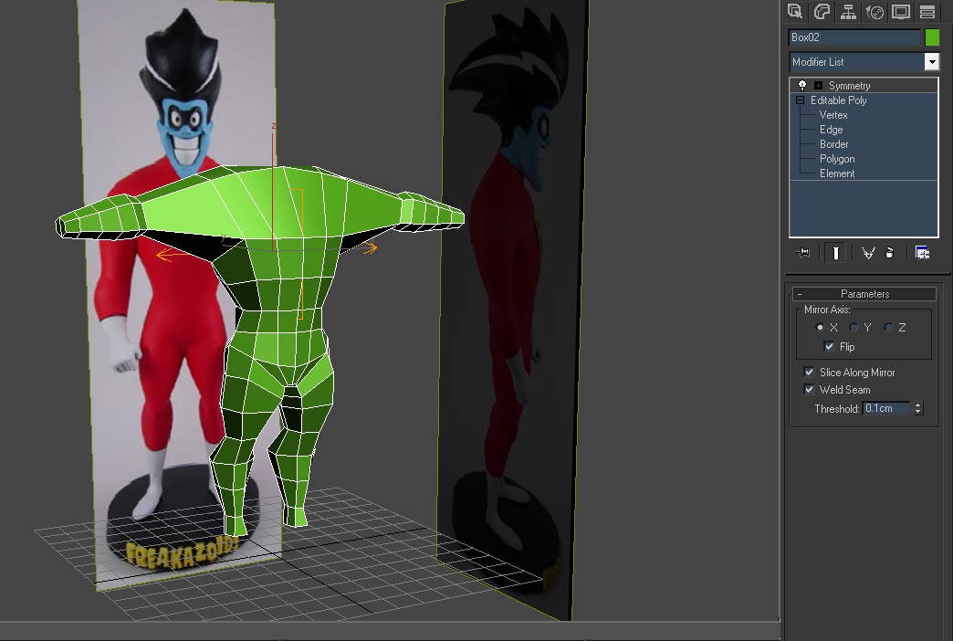The image size is (953, 641).
Task: Select Y mirror axis radio button
Action: coord(854,327)
